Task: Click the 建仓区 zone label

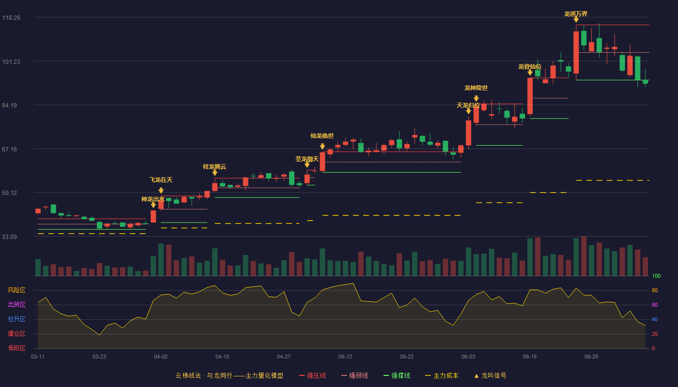Action: click(x=17, y=334)
